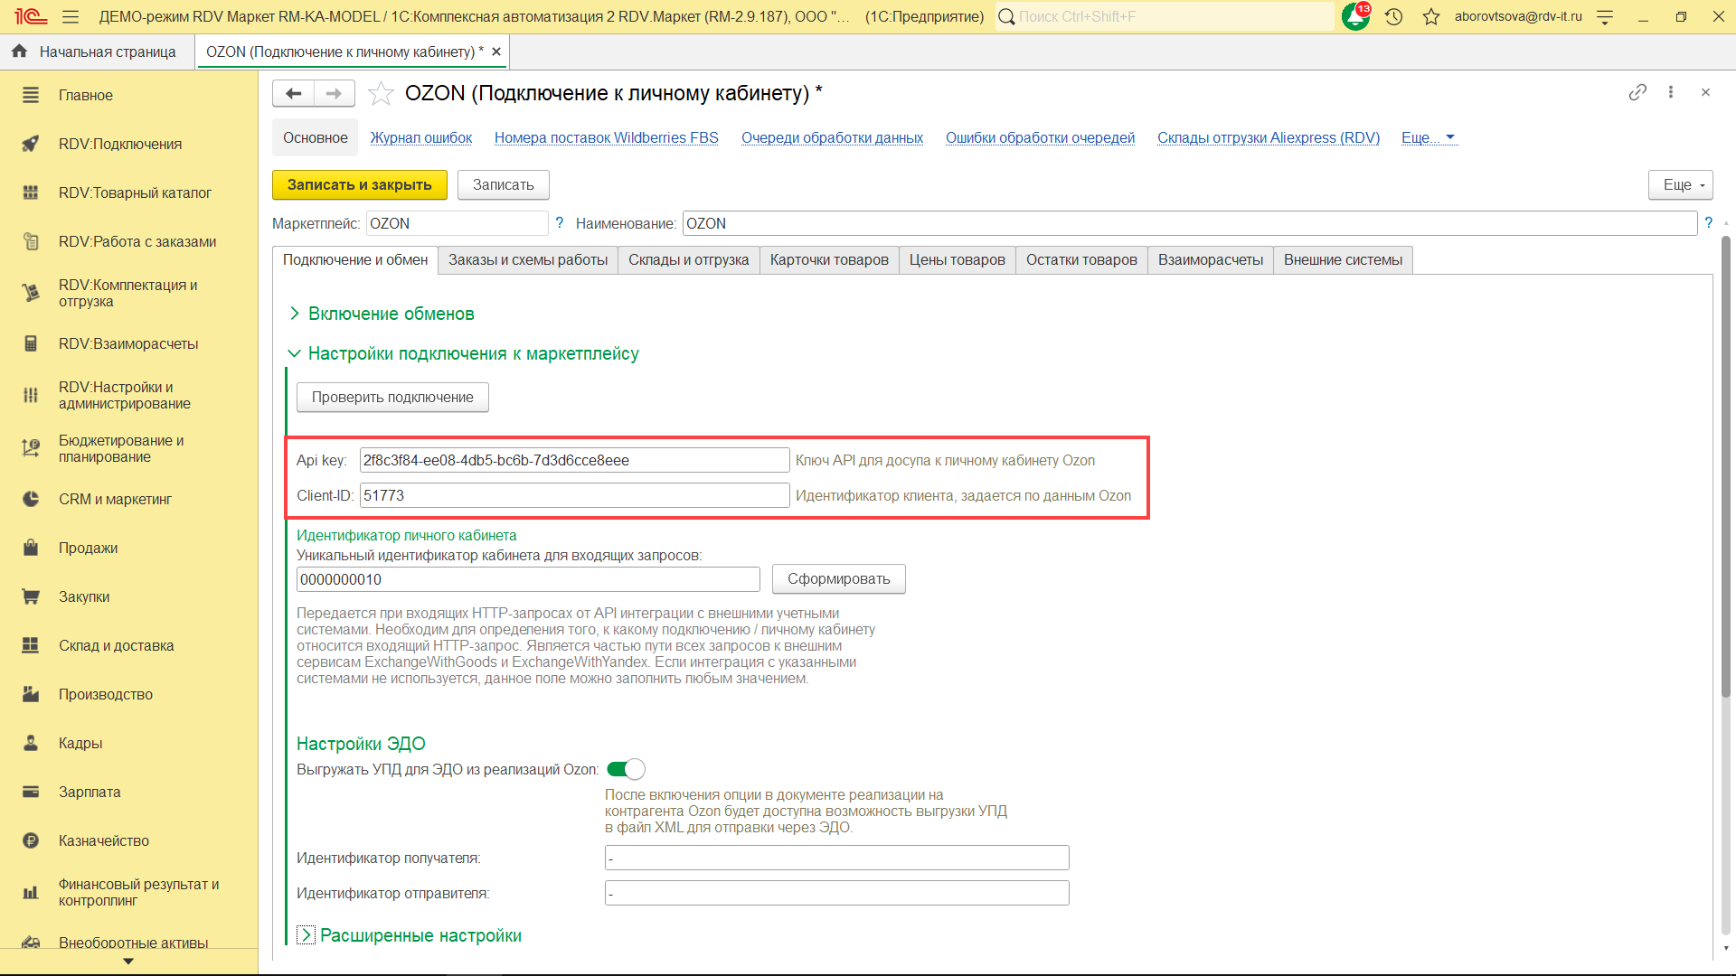Click the Проверить подключение button
This screenshot has width=1736, height=976.
click(x=392, y=397)
